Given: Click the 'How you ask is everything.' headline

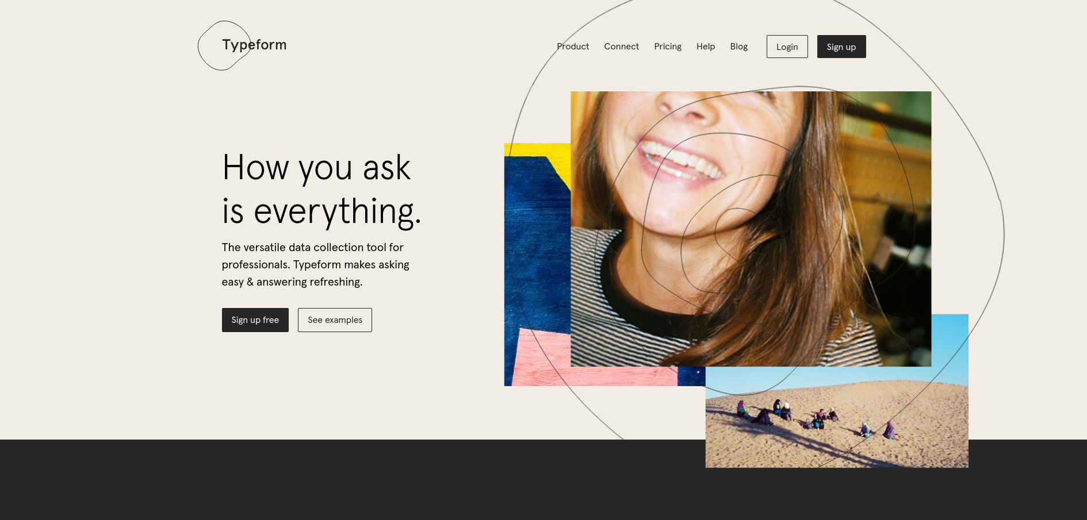Looking at the screenshot, I should coord(321,190).
